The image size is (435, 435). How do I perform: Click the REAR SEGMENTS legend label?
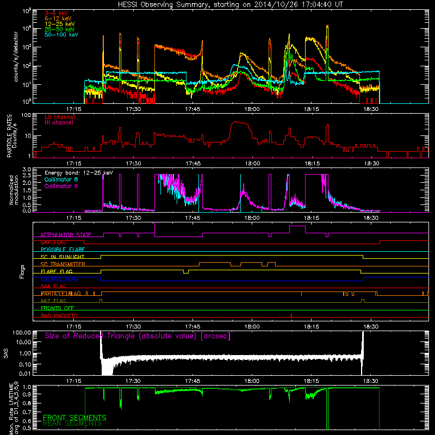point(72,424)
